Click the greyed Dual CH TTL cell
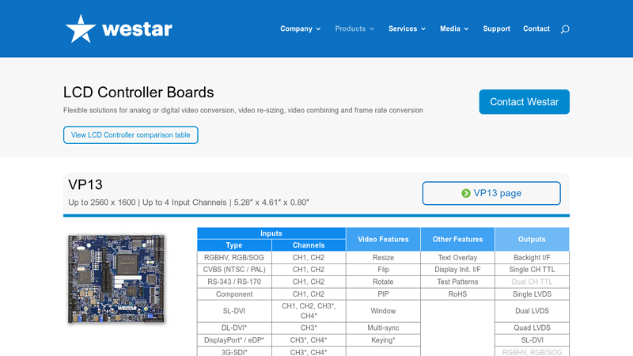The height and width of the screenshot is (356, 633). (532, 282)
